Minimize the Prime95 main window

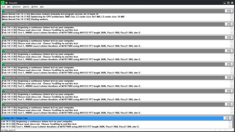point(224,3)
